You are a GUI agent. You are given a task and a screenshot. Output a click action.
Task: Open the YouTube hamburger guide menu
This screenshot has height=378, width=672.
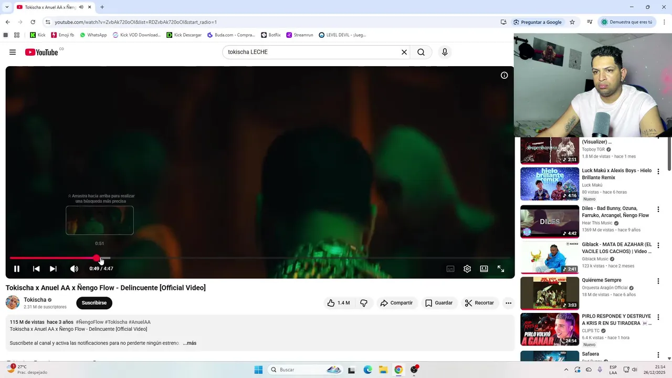click(13, 52)
